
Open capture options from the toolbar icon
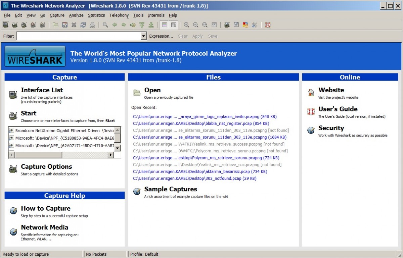[15, 25]
